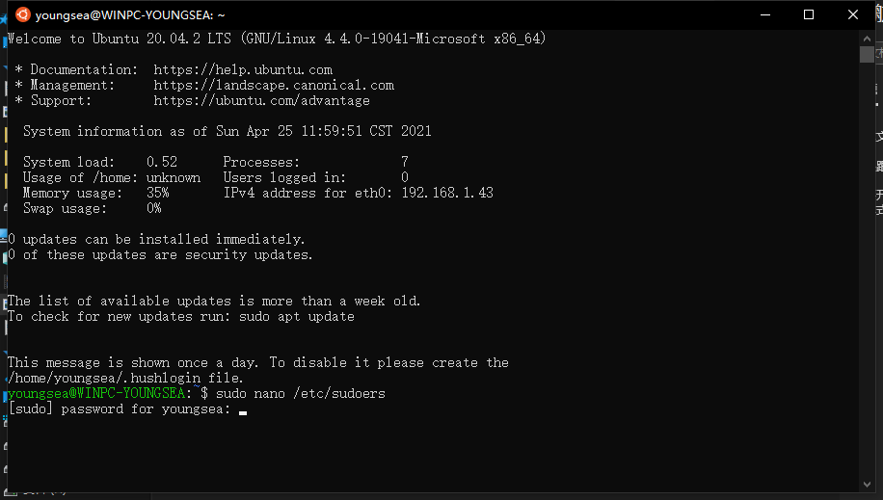Click the window title youngsea@WINPC-YOUNGSEA

coord(130,15)
